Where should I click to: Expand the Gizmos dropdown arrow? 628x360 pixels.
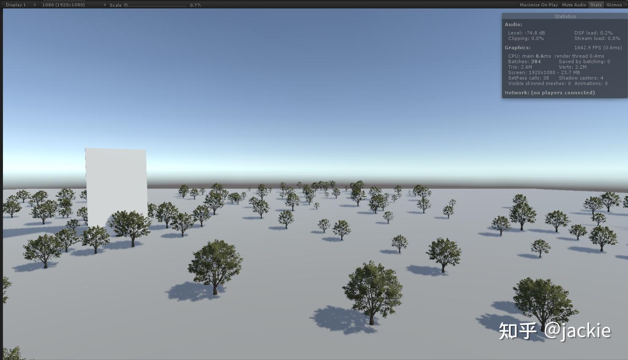pyautogui.click(x=626, y=5)
